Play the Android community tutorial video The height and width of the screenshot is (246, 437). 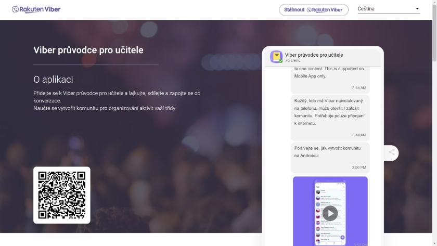[x=330, y=213]
